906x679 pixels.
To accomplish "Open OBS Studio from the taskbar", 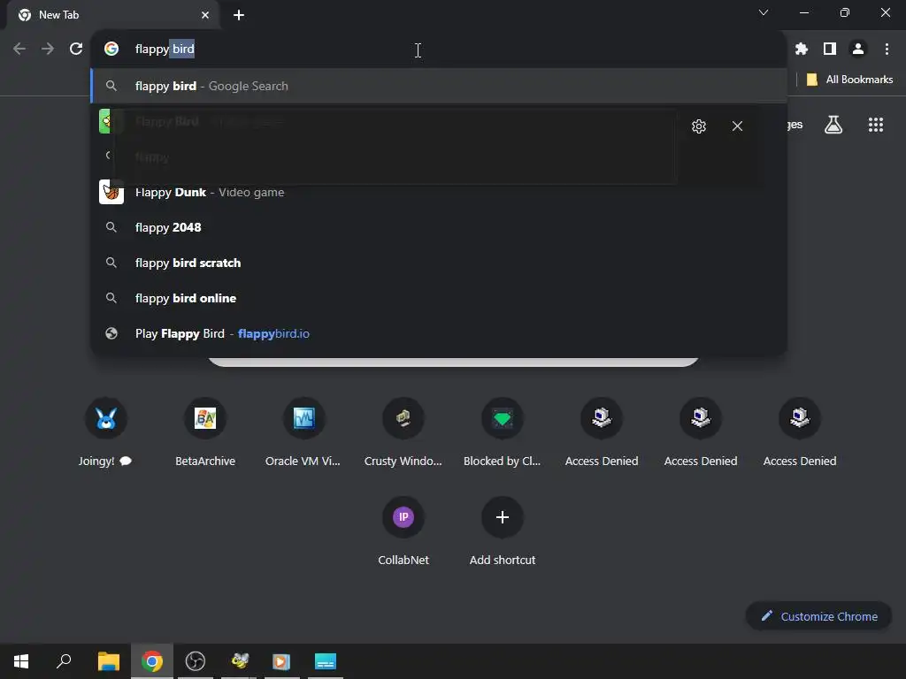I will (196, 661).
